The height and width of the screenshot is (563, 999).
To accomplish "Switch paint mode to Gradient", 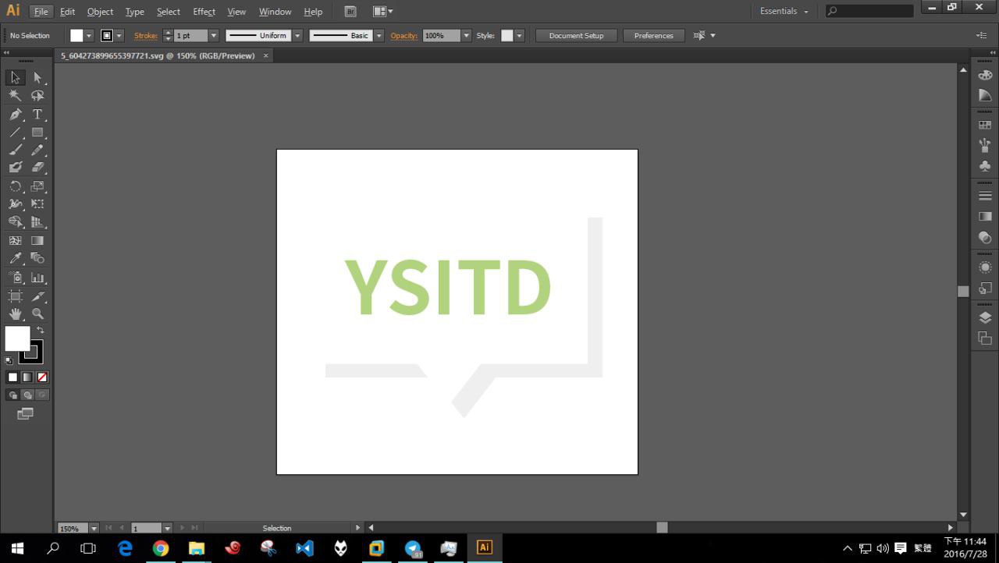I will 27,377.
